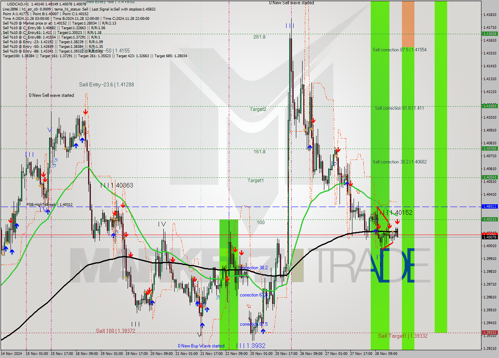Click the red down arrow inside the 28 Nov green zone
Screen dimensions: 499x358
tap(379, 226)
